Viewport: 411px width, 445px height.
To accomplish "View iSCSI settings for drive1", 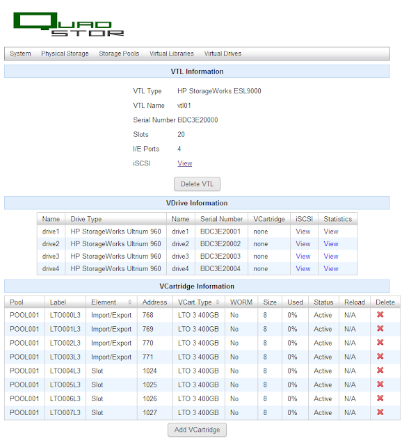I will (x=303, y=232).
